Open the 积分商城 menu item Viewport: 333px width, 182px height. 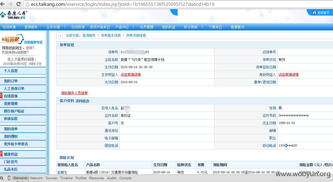190,27
